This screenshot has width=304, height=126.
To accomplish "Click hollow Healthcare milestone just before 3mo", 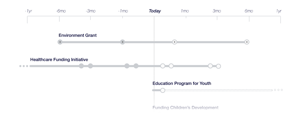I will coord(210,66).
